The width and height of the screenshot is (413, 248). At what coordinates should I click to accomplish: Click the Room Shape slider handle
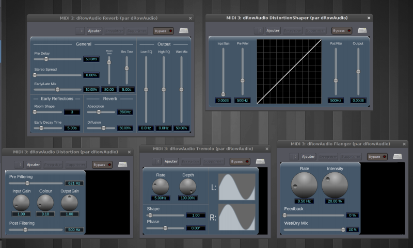click(35, 112)
